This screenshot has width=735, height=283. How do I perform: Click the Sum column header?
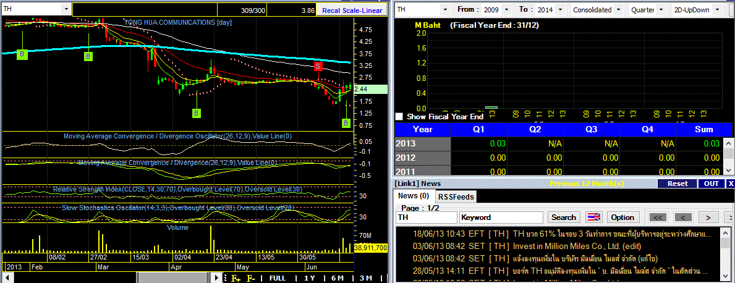(703, 129)
